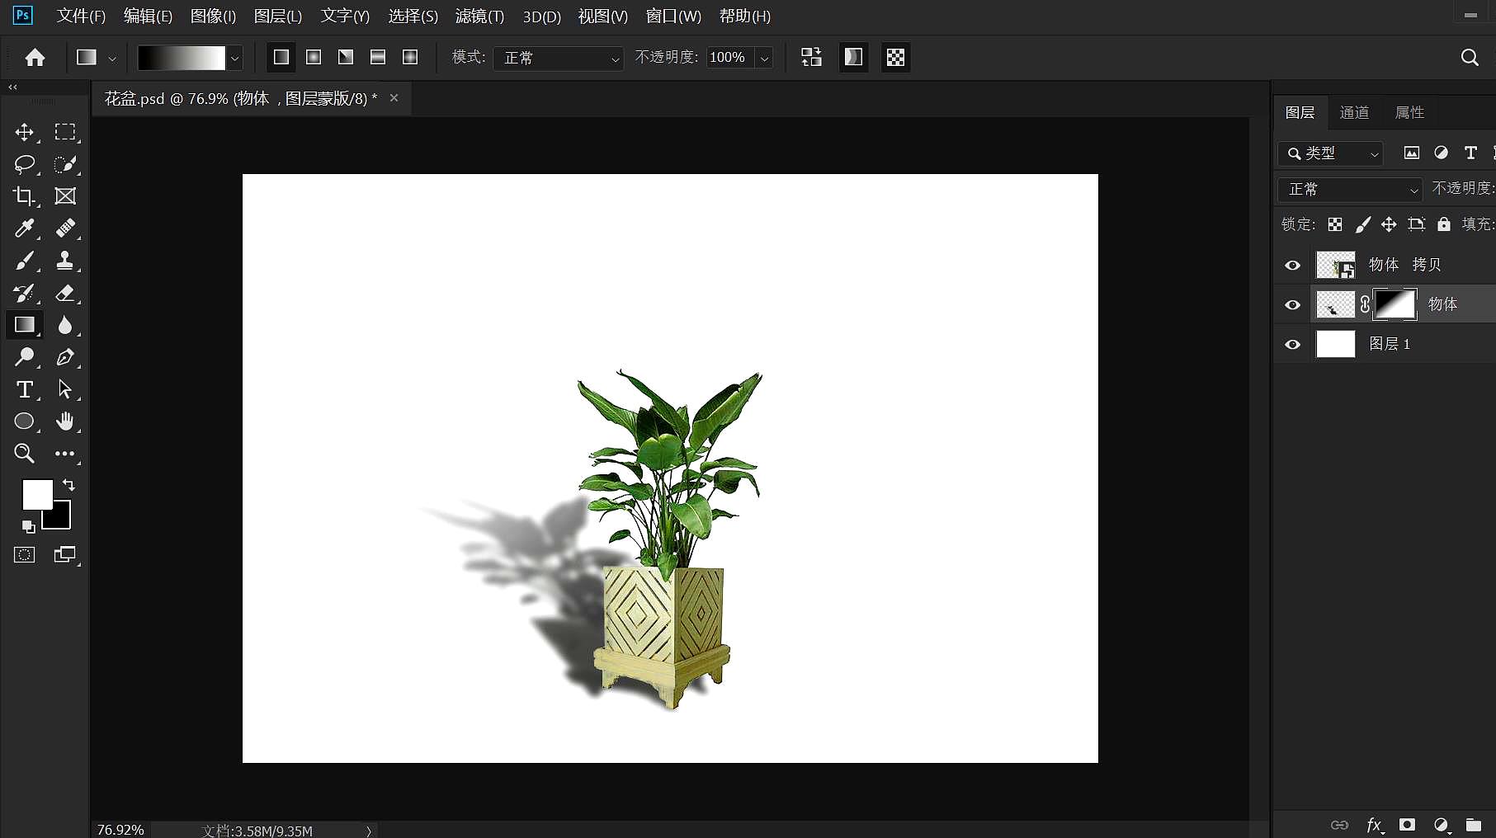This screenshot has height=838, width=1496.
Task: Swap foreground and background colors
Action: coord(68,485)
